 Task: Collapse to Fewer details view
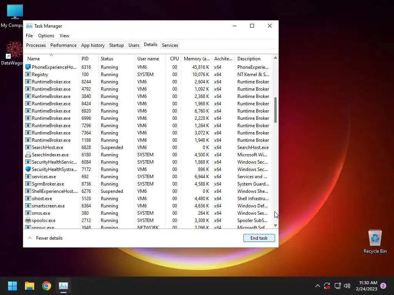tap(45, 238)
